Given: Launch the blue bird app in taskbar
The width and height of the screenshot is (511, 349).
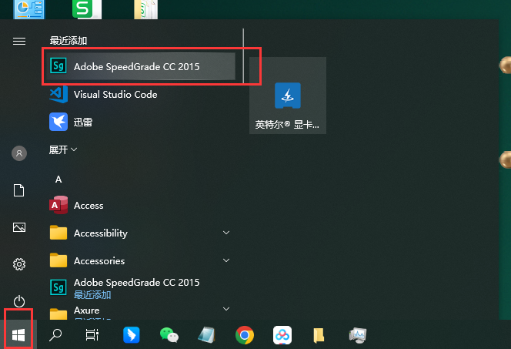Looking at the screenshot, I should [132, 334].
